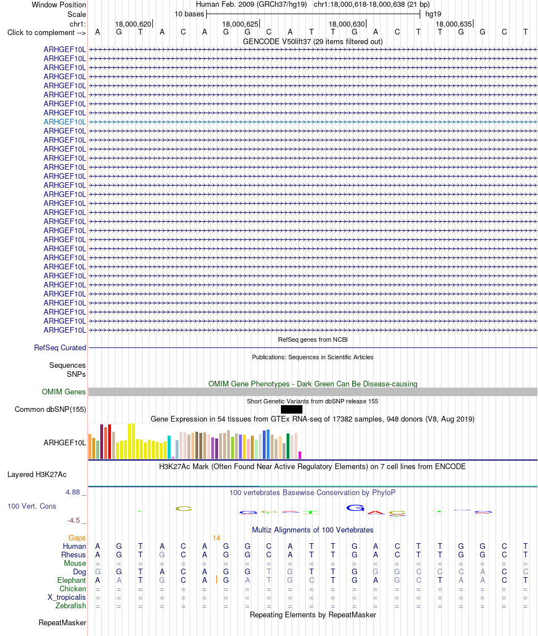Viewport: 538px width, 636px height.
Task: Click the Elephant species row label
Action: (71, 580)
